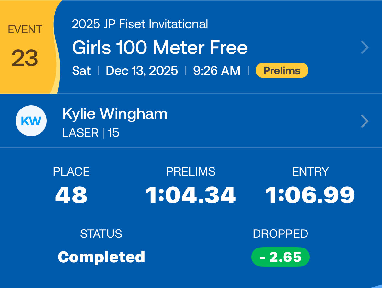
Task: Tap the entry time 1:06.99
Action: pos(310,195)
